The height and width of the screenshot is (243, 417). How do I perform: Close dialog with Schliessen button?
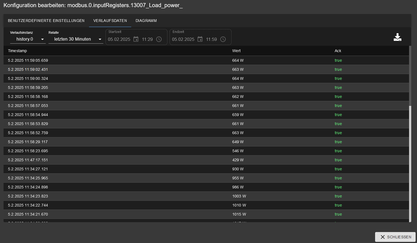395,237
